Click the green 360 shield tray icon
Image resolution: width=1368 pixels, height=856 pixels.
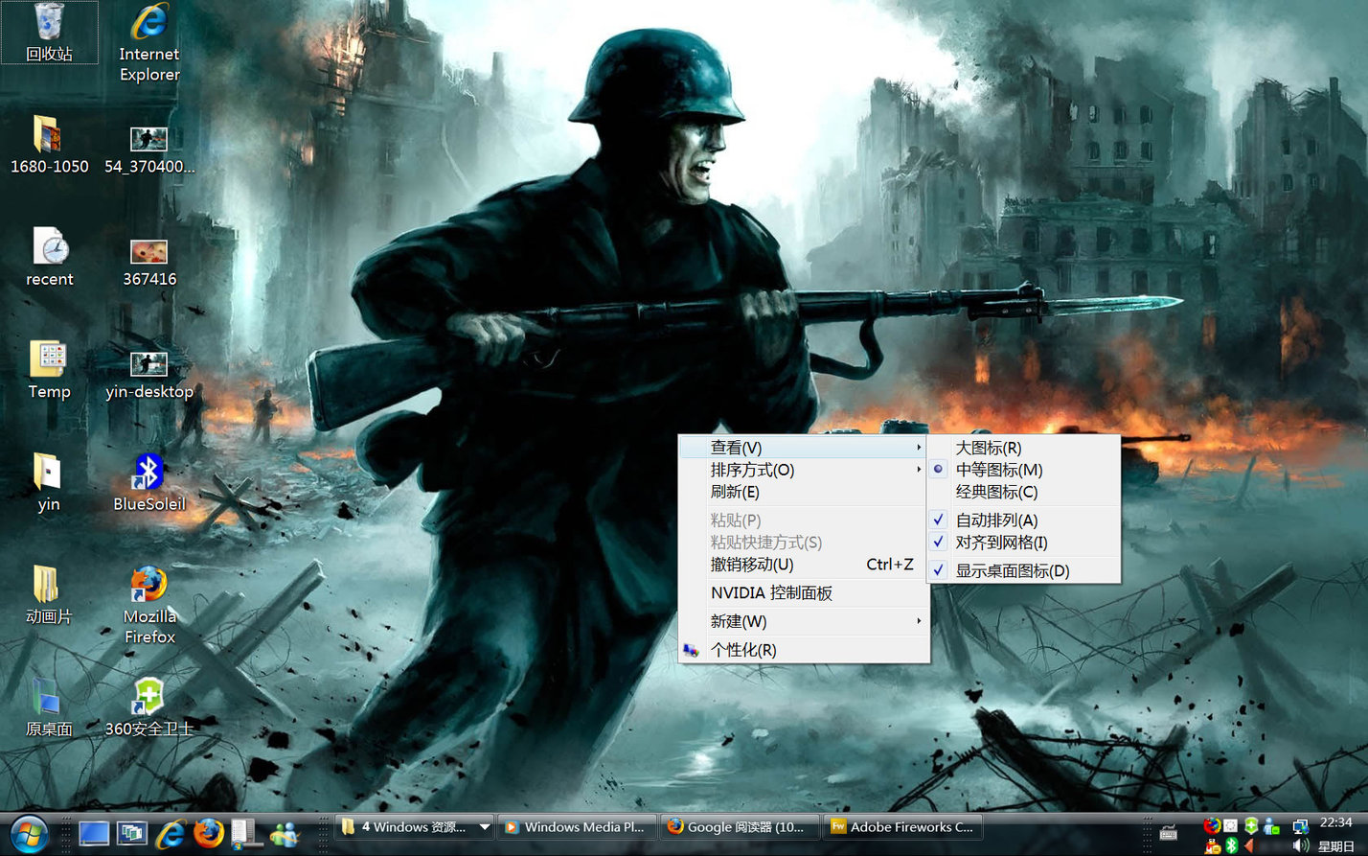[1251, 825]
